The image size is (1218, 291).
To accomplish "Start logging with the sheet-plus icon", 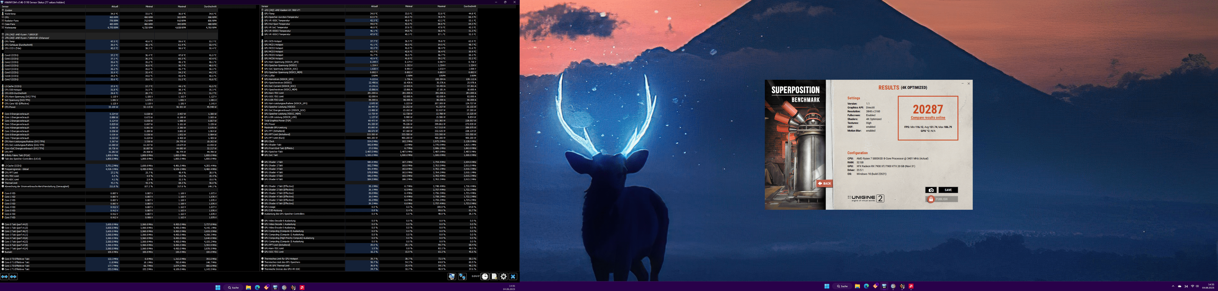I will (x=494, y=276).
